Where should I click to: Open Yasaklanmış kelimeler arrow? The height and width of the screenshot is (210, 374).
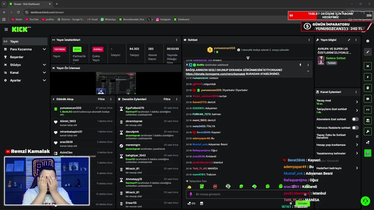(x=357, y=153)
